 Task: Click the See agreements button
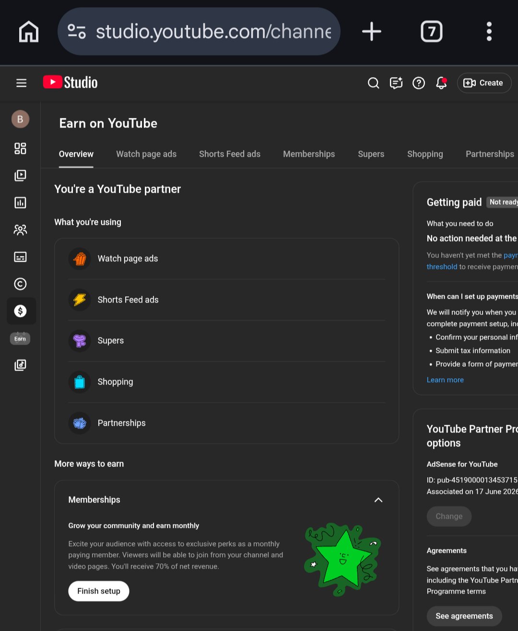tap(464, 616)
